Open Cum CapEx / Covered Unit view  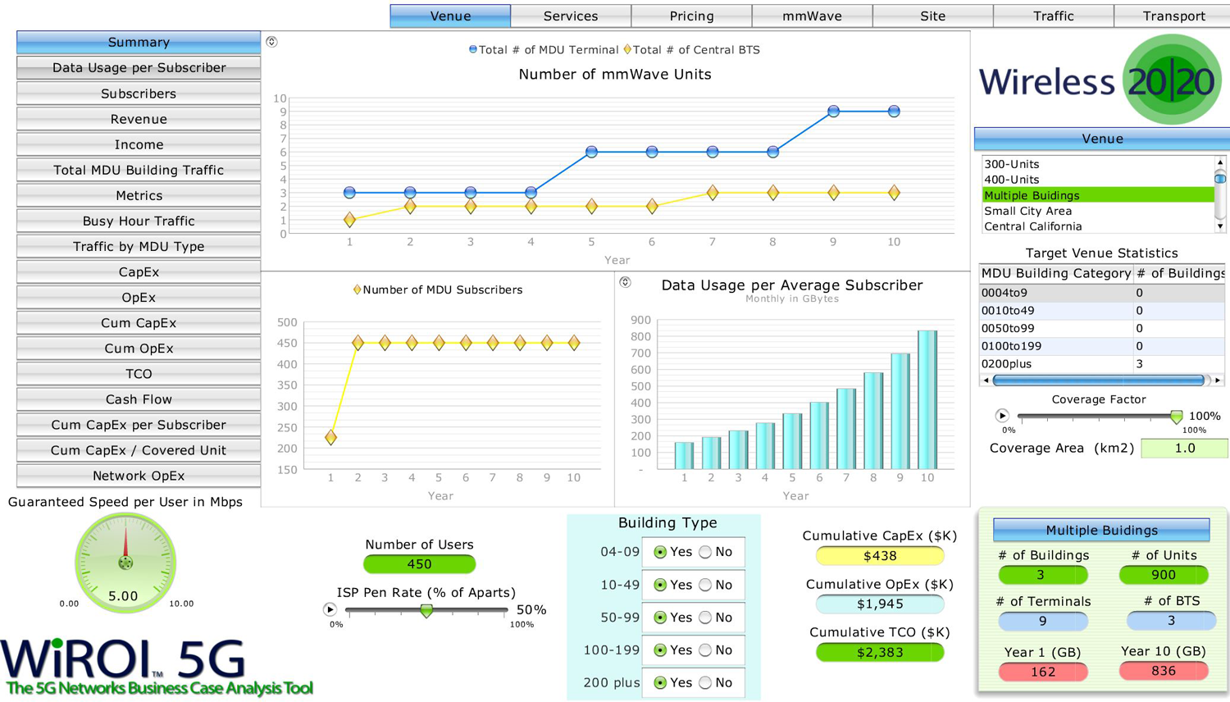tap(139, 449)
